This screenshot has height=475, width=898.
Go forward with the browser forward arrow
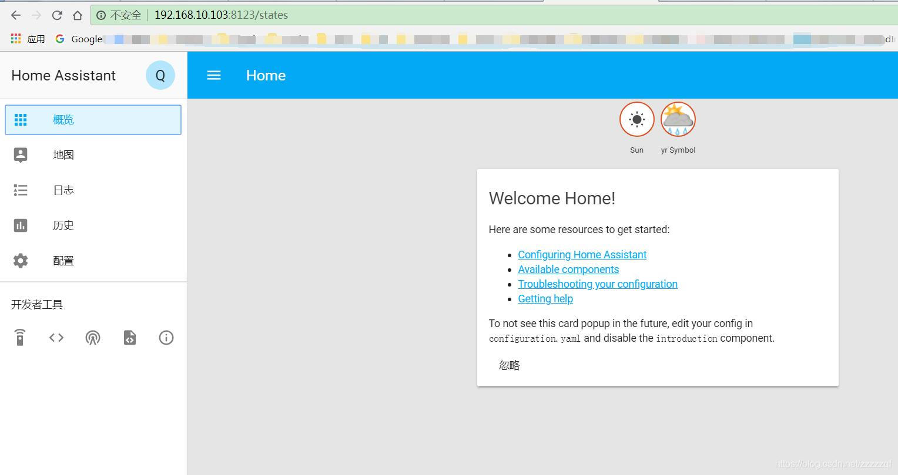pos(36,15)
